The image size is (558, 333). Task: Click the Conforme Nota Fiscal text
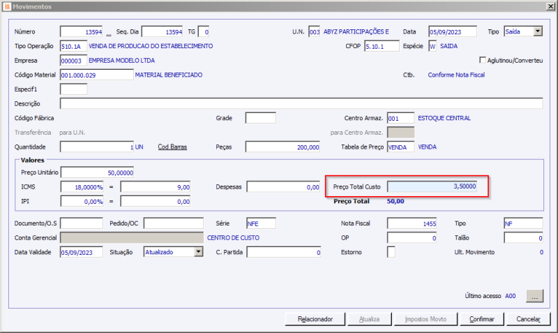456,75
